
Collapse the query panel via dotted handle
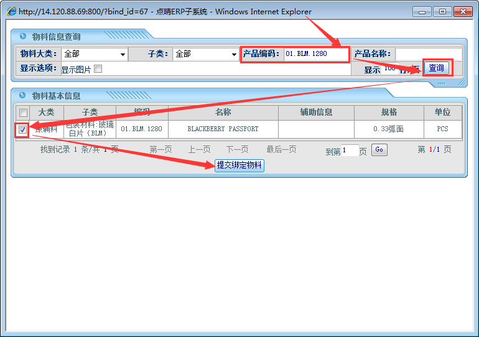tap(441, 83)
